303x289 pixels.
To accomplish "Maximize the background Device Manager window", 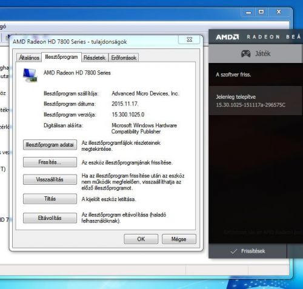I will coord(261,12).
